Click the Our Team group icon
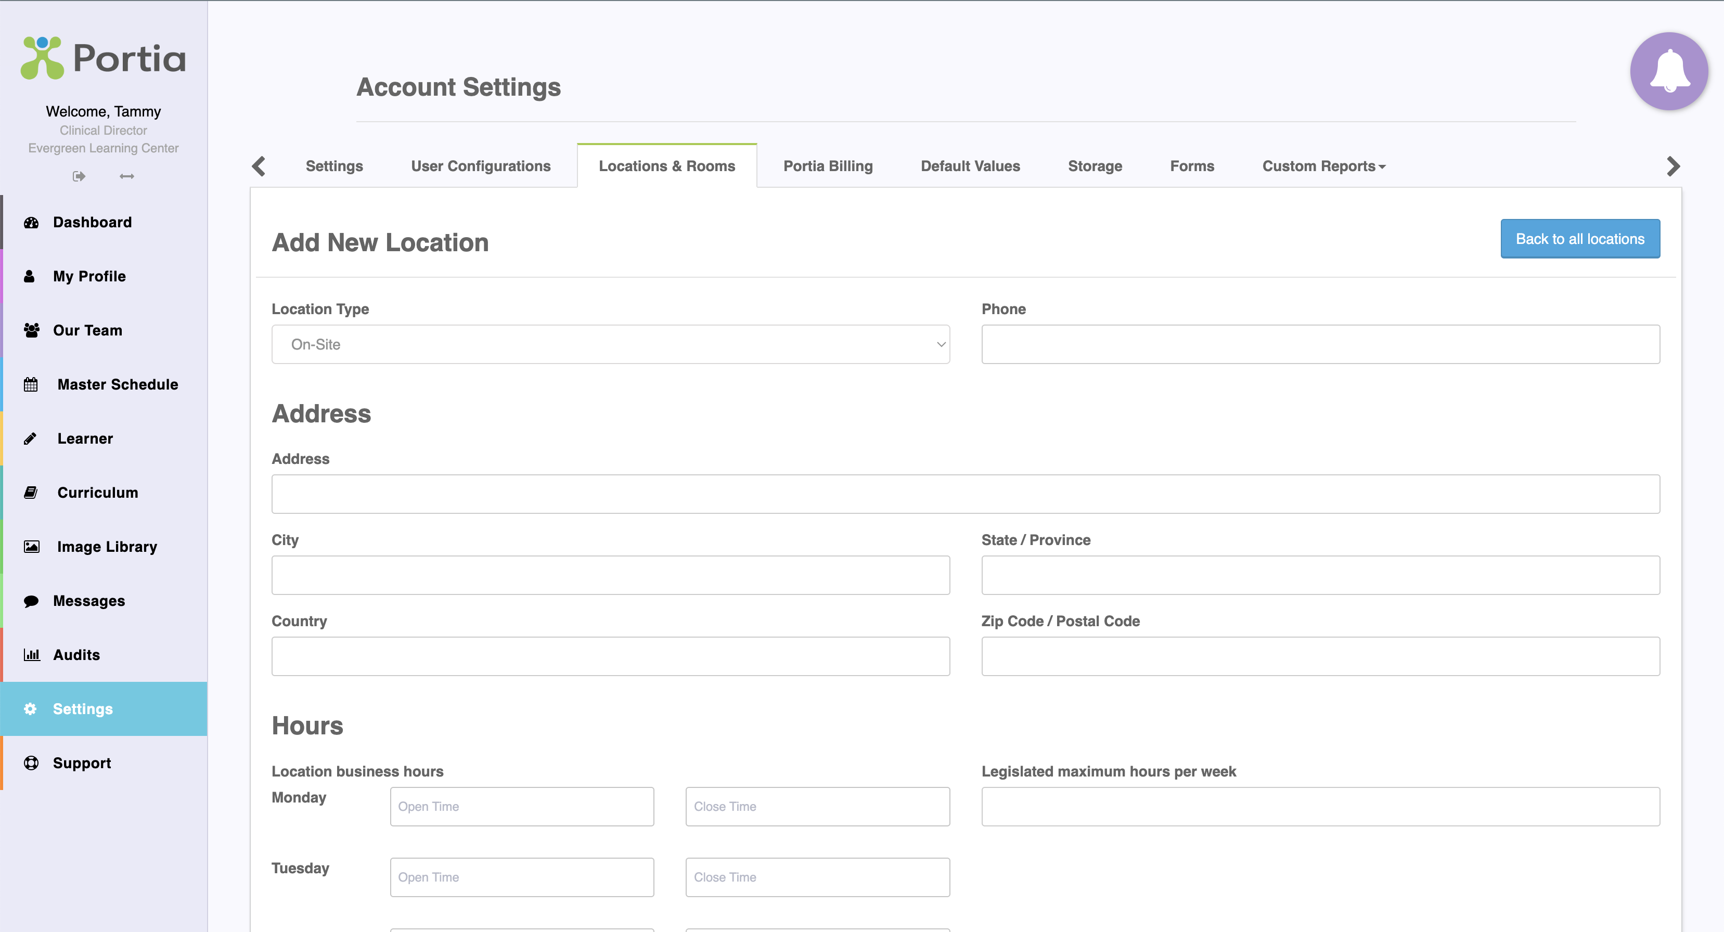Screen dimensions: 1724x932 [x=31, y=330]
